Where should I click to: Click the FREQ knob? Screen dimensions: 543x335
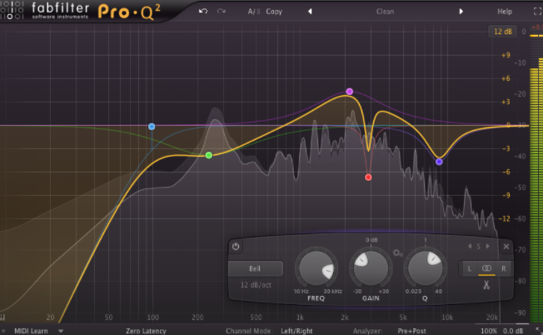[x=316, y=268]
